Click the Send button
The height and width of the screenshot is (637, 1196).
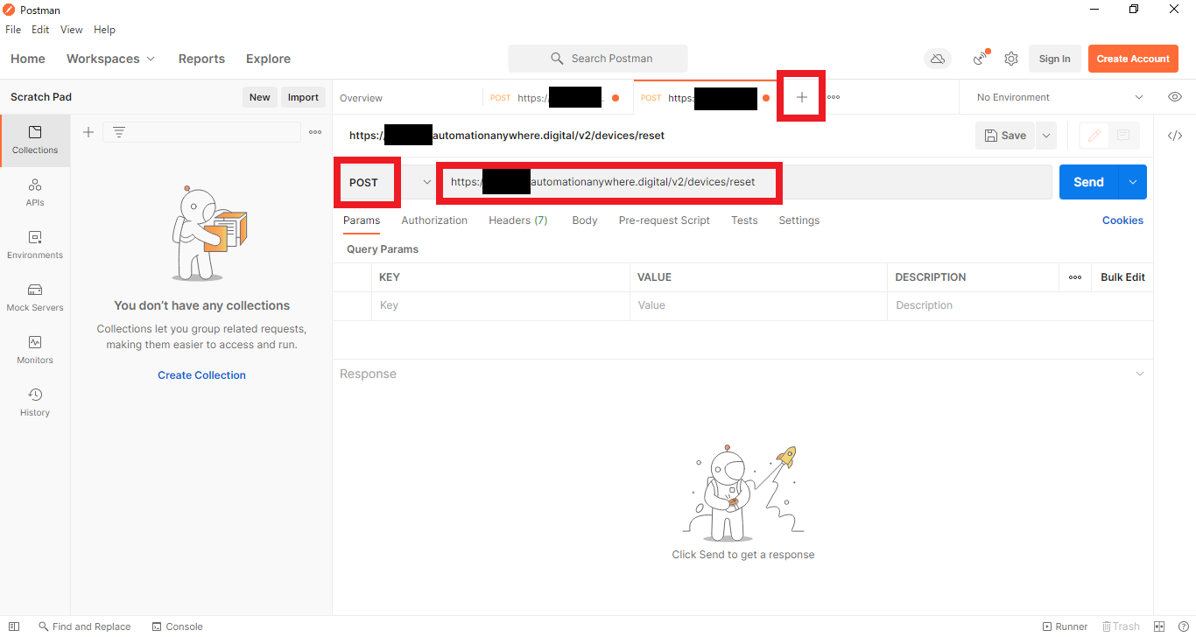[x=1089, y=182]
